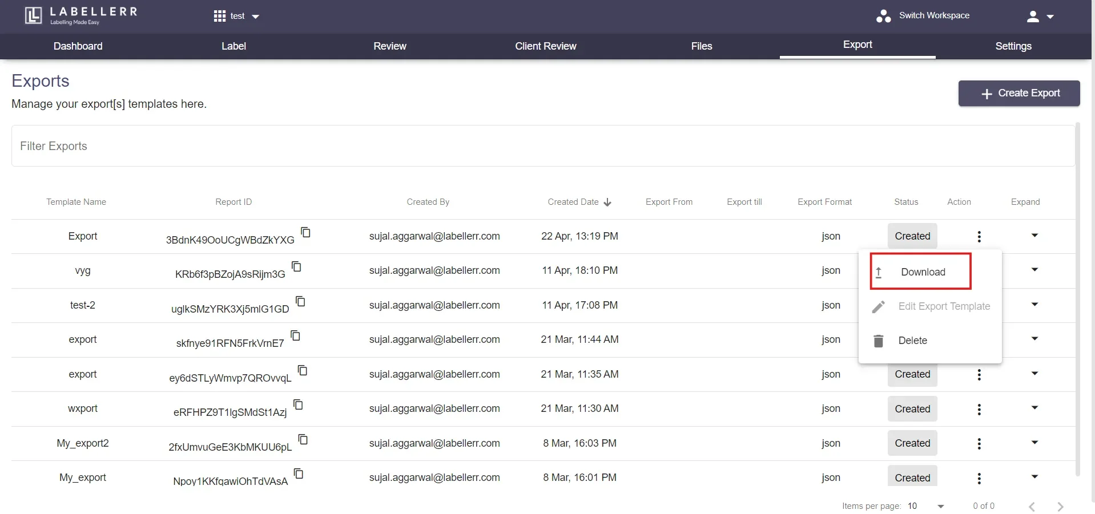
Task: Open action menu for the Export row
Action: (x=979, y=236)
